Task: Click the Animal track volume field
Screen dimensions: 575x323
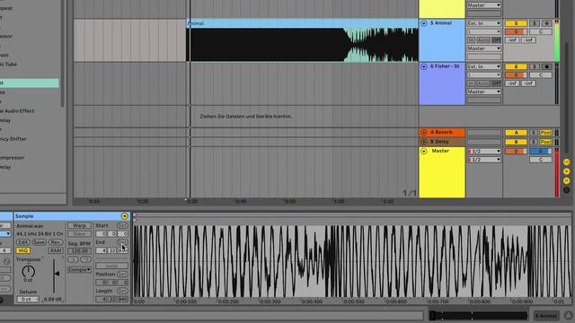Action: coord(516,32)
